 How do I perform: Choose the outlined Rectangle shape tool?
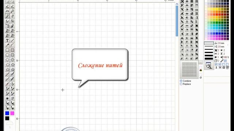point(7,50)
